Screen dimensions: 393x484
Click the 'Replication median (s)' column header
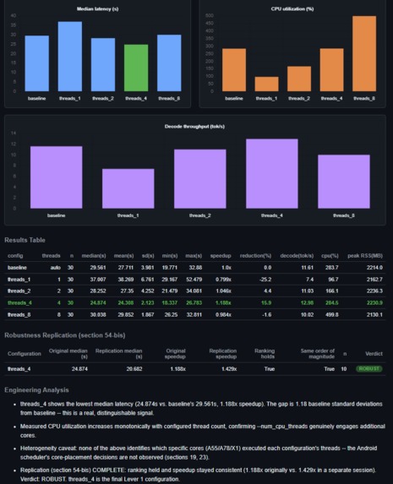tap(118, 354)
